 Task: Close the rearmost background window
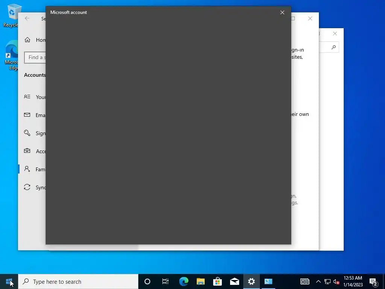coord(335,33)
